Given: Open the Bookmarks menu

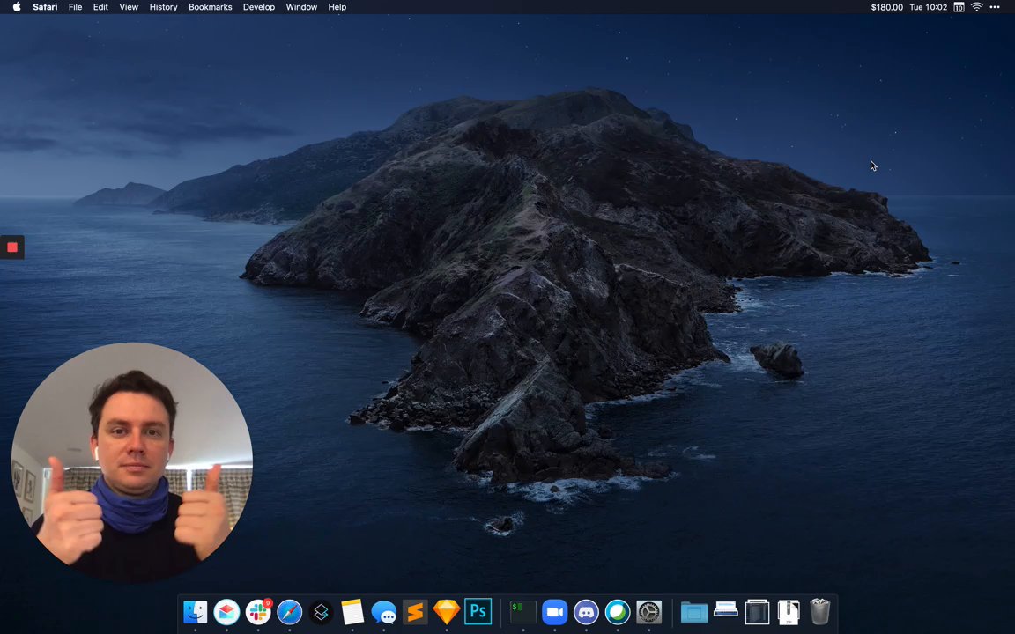Looking at the screenshot, I should point(210,7).
